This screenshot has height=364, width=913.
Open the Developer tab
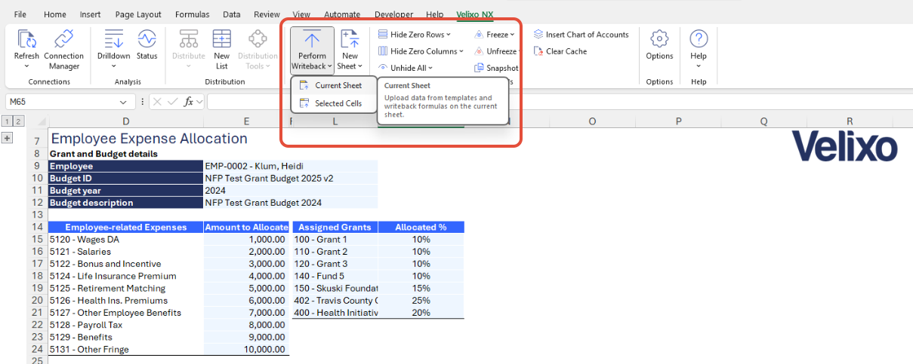click(x=394, y=14)
